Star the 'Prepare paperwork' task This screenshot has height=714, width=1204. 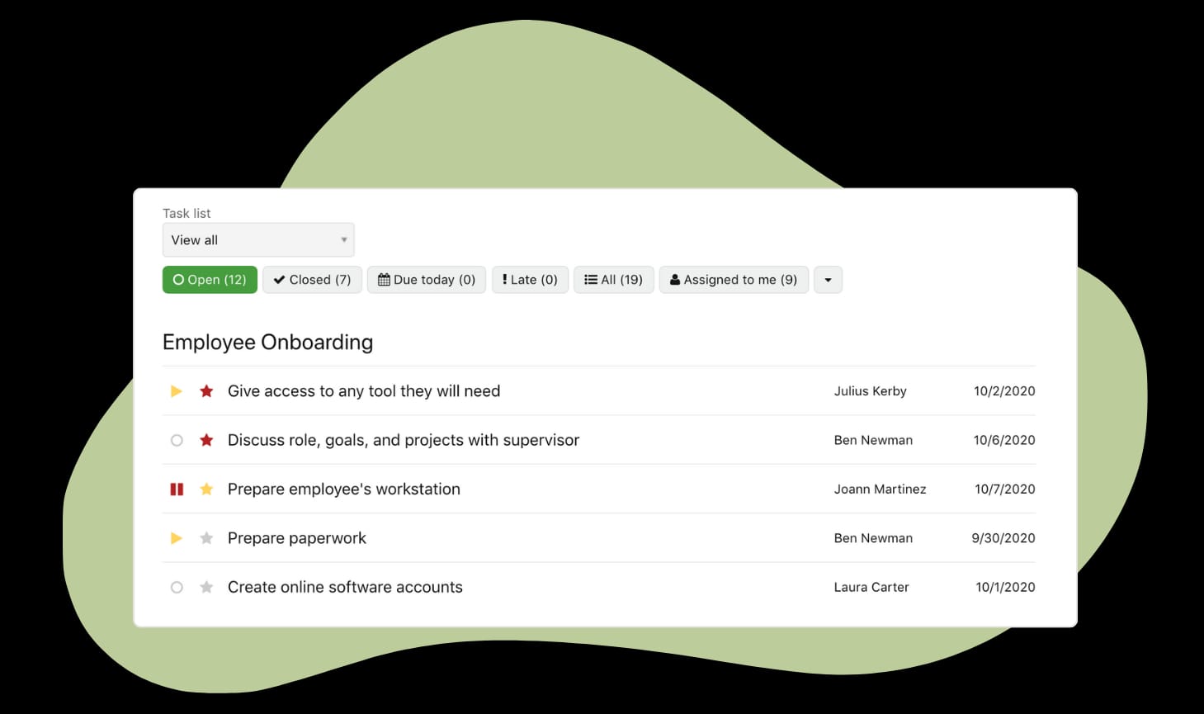tap(205, 537)
